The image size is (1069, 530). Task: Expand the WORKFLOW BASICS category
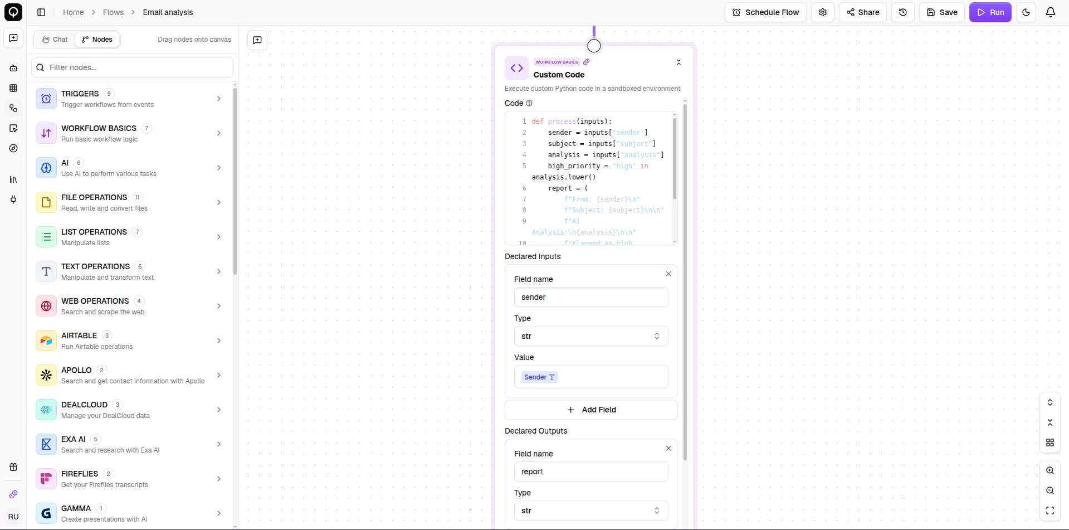(129, 133)
